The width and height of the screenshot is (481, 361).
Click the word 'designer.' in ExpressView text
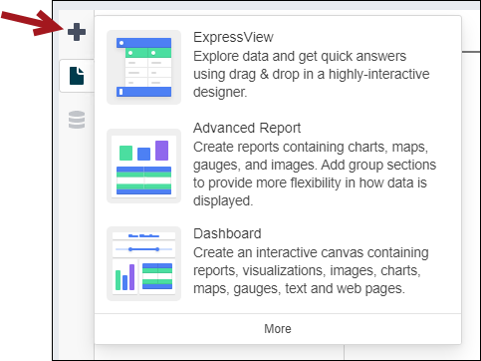tap(220, 92)
